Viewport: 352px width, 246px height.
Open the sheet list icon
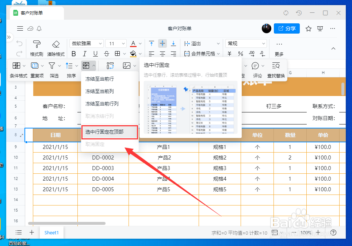click(19, 232)
